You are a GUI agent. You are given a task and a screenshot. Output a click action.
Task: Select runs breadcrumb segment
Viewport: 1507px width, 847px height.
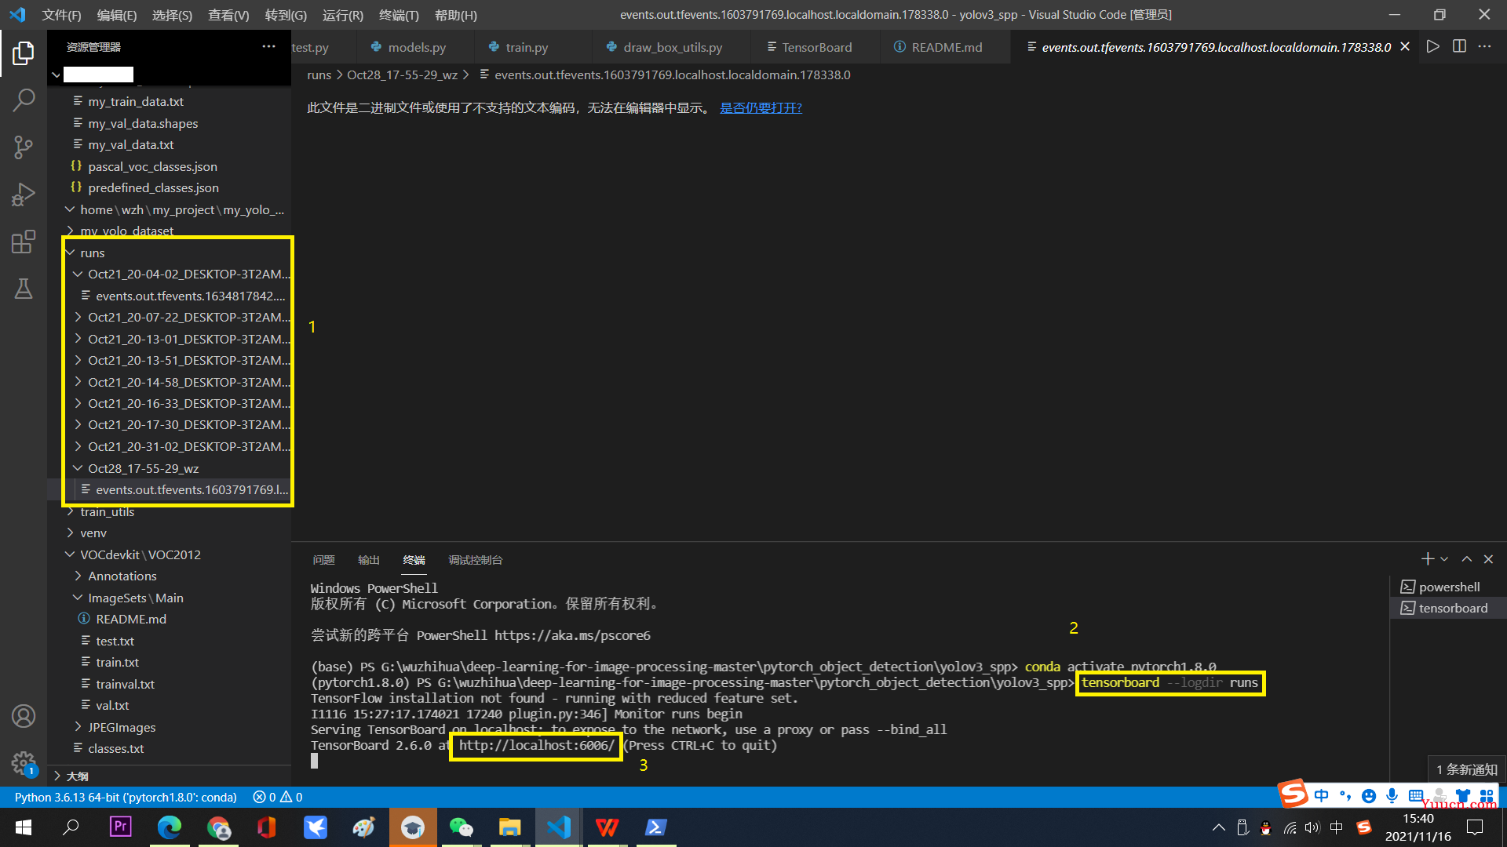pos(319,75)
